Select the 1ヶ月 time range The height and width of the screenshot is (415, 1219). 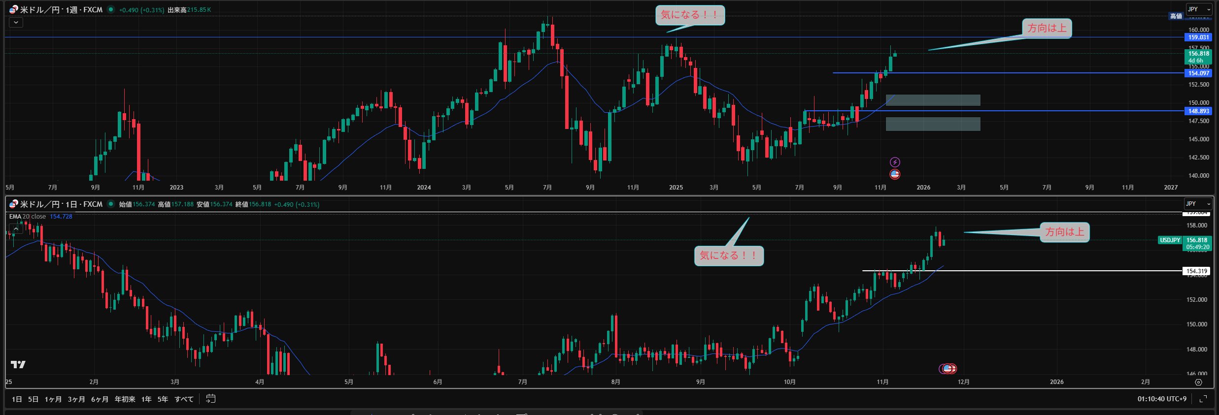53,399
